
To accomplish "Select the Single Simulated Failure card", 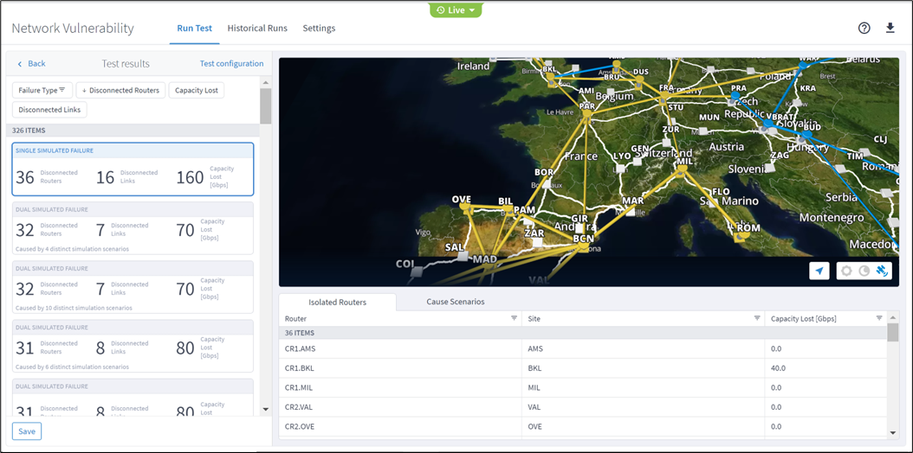I will (133, 169).
